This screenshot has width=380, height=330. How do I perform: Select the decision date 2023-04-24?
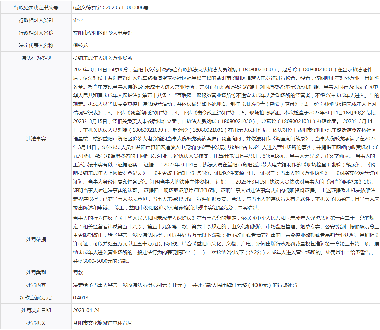86,310
